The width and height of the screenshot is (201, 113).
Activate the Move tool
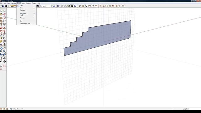coord(1,28)
